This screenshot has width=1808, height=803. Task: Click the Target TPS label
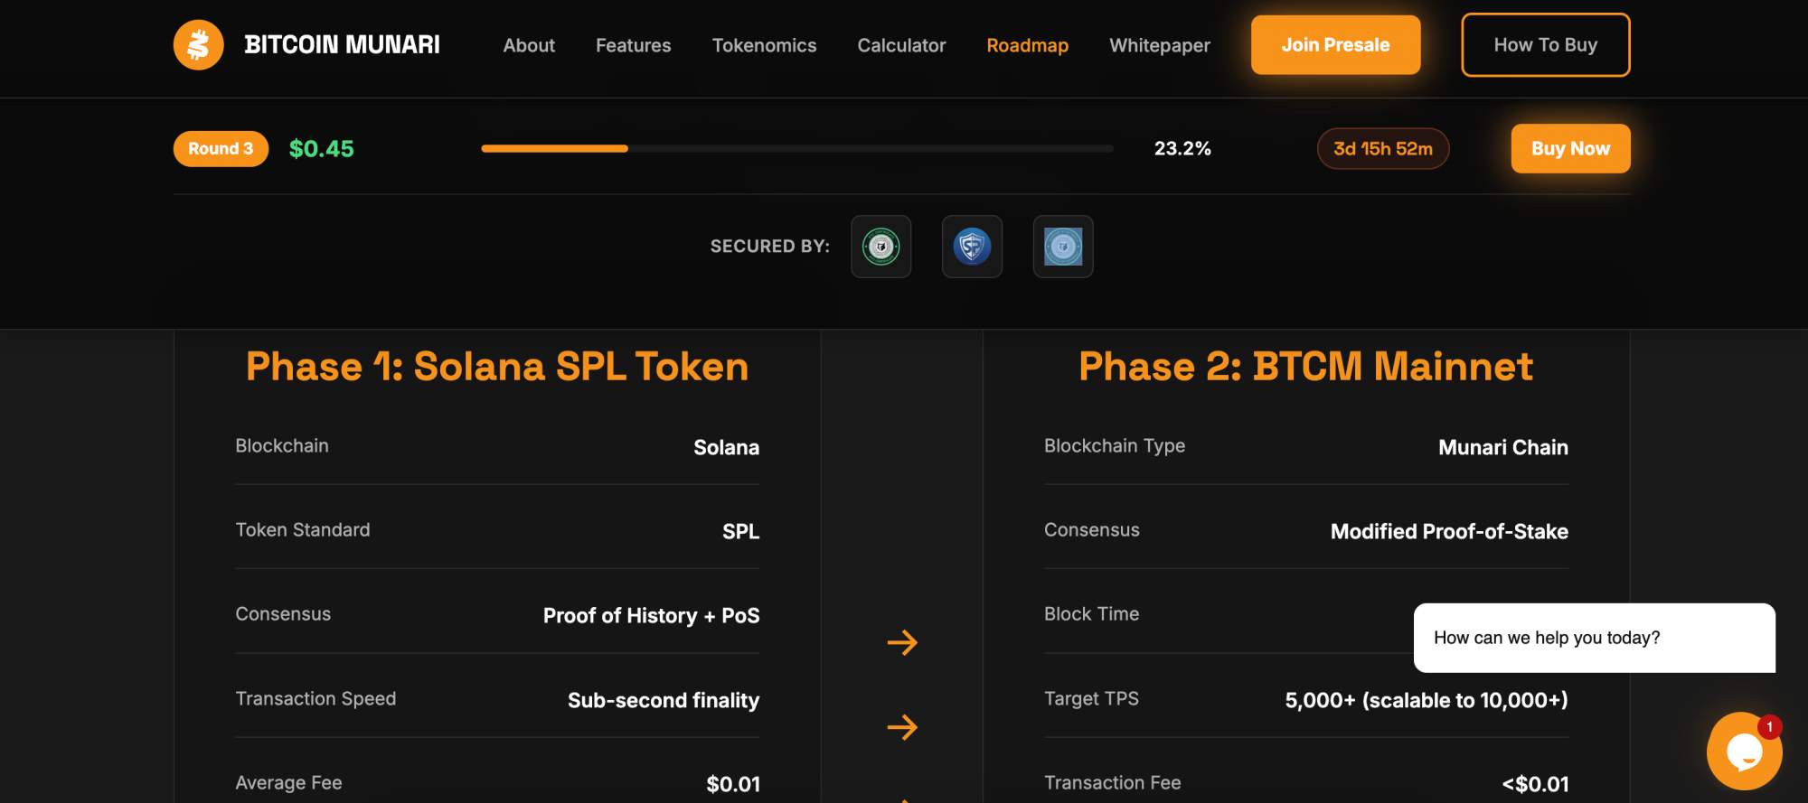point(1091,698)
